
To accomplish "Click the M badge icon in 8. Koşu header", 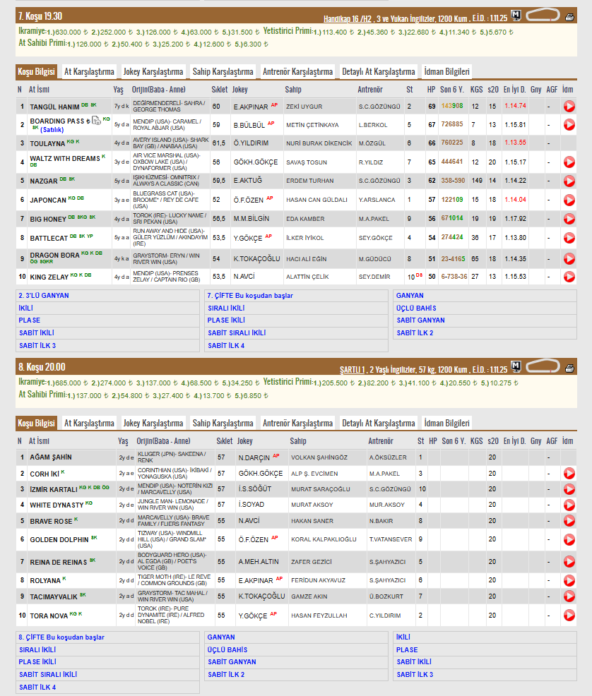I will coord(516,366).
